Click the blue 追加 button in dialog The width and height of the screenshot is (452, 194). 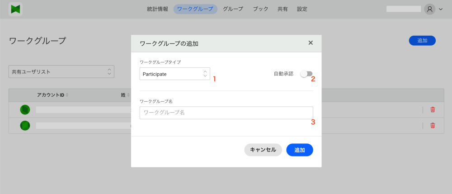point(300,150)
